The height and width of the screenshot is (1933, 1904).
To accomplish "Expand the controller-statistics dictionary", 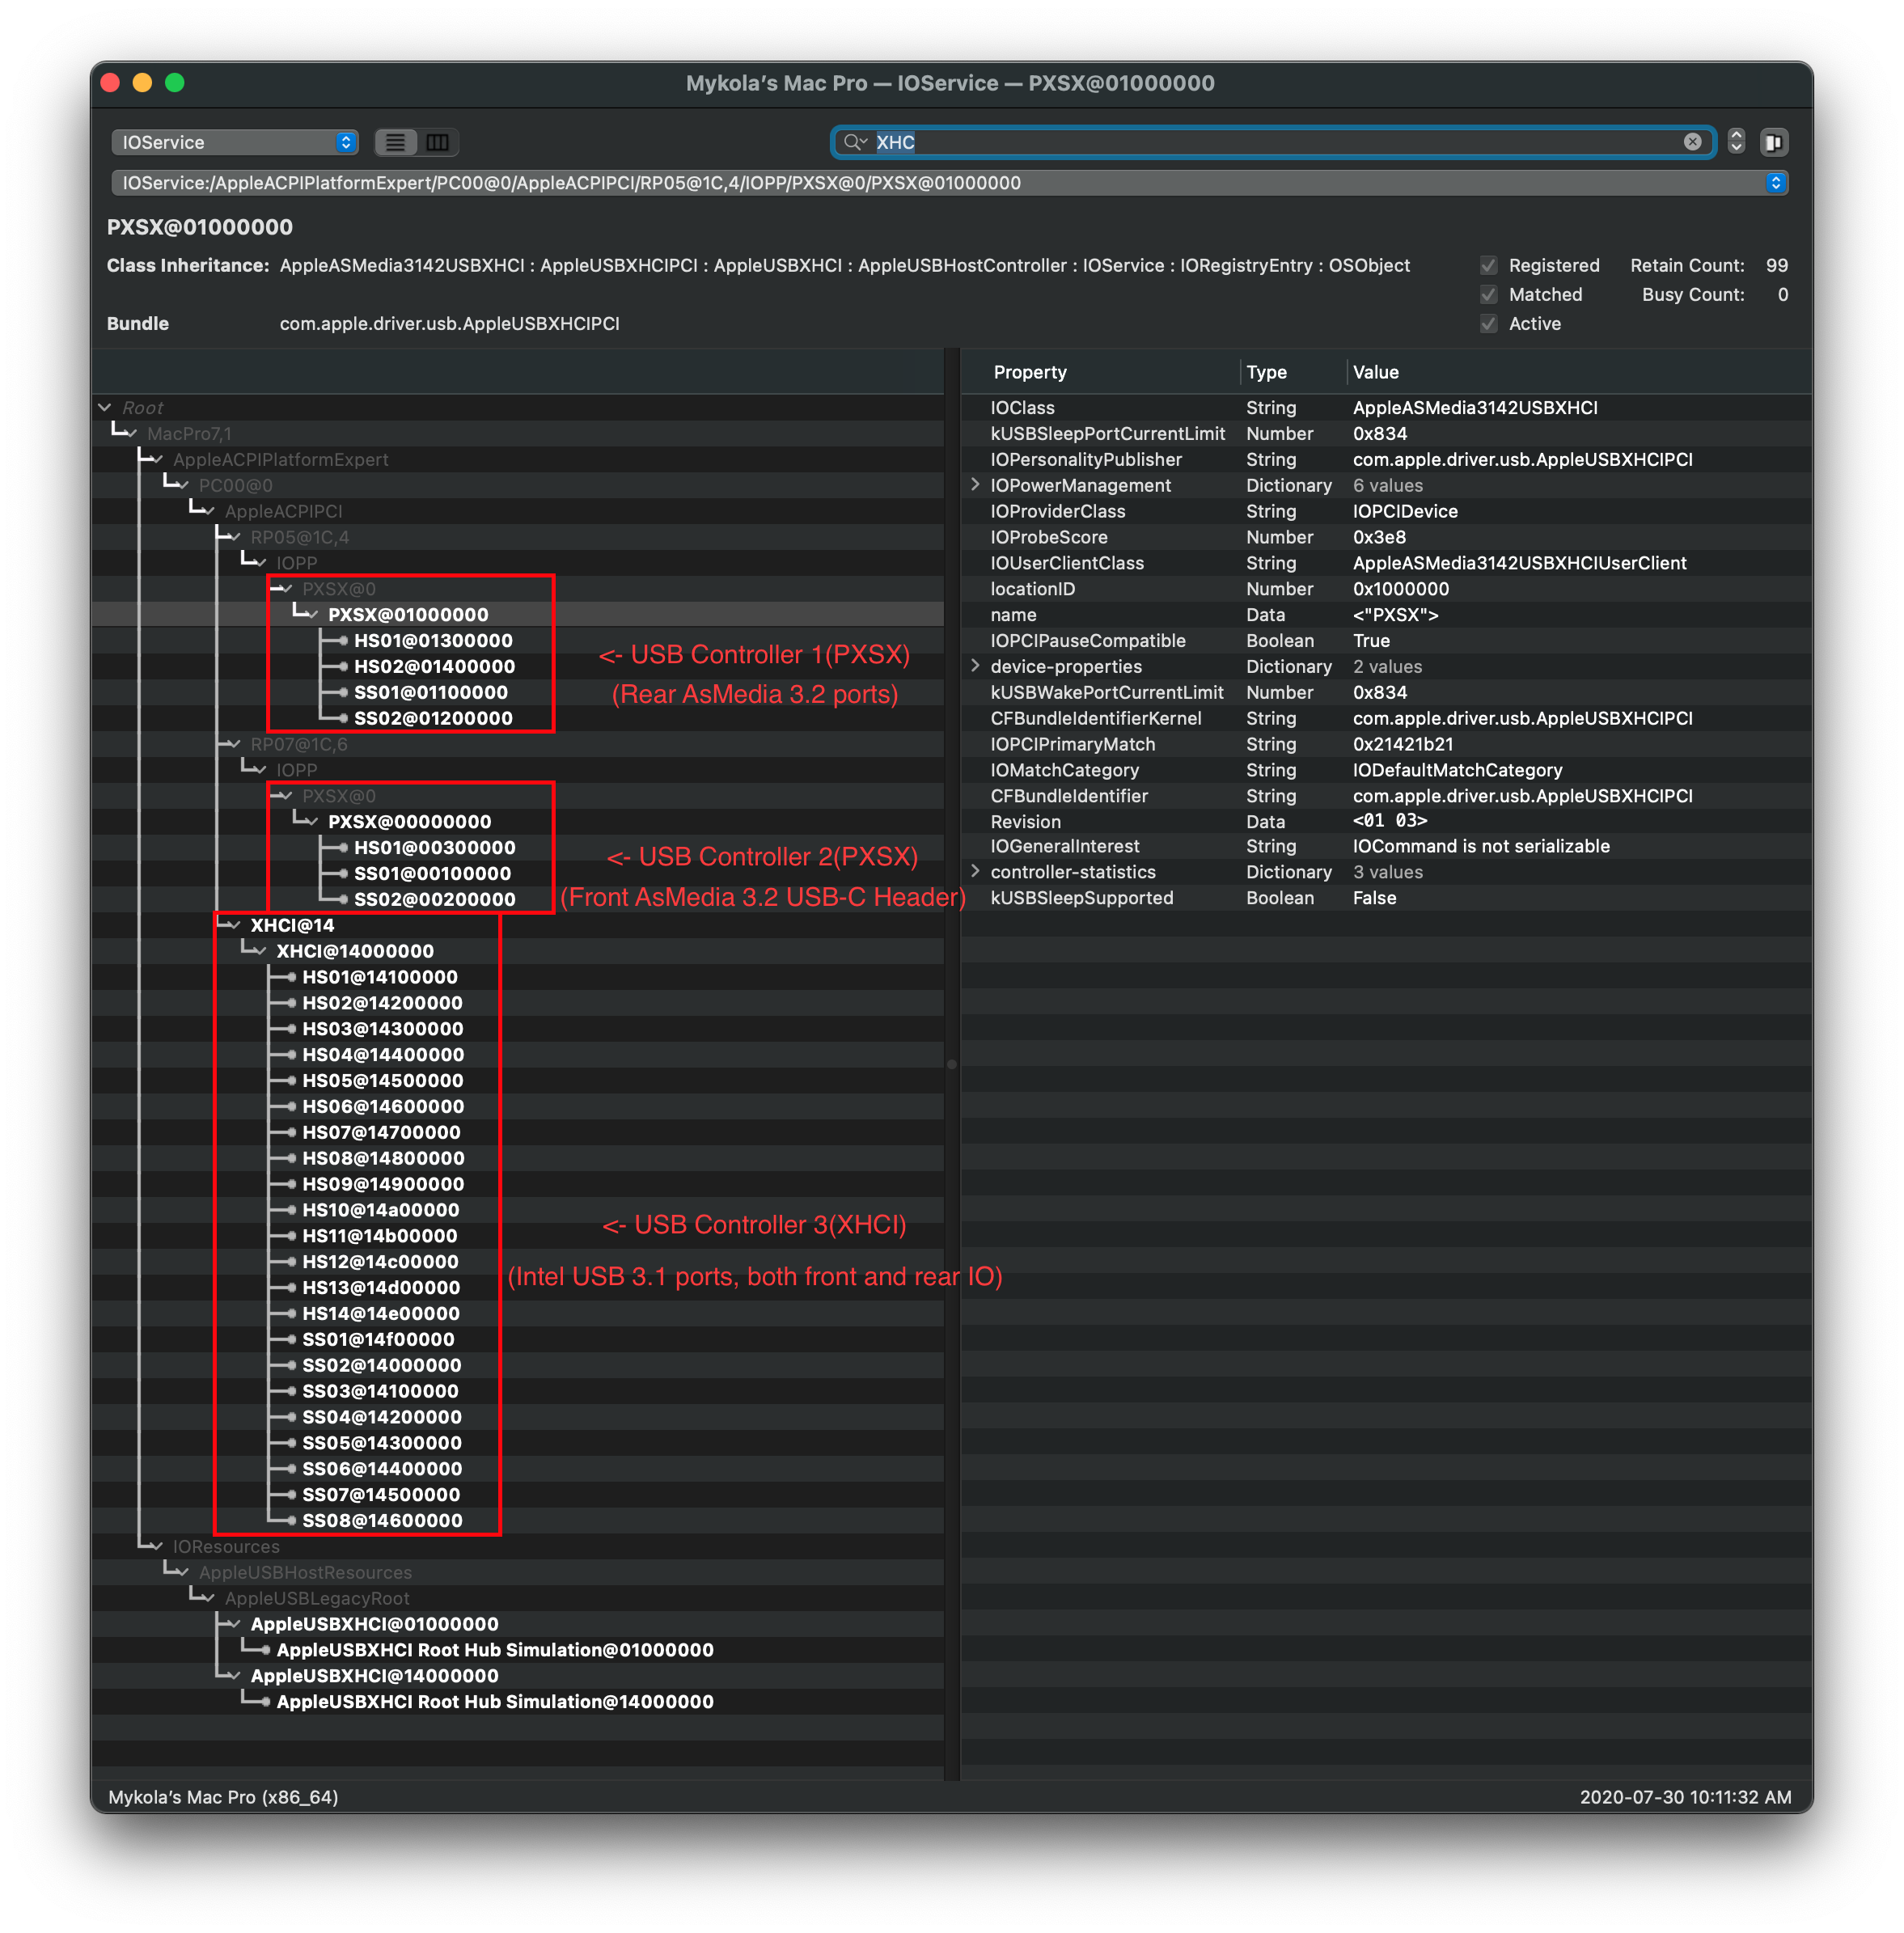I will pyautogui.click(x=975, y=872).
